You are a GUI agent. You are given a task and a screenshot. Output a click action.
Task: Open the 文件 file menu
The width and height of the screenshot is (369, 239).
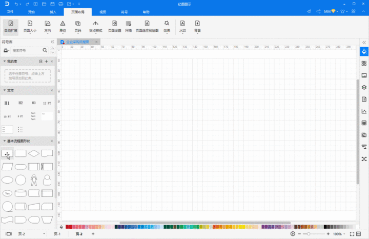[x=10, y=12]
